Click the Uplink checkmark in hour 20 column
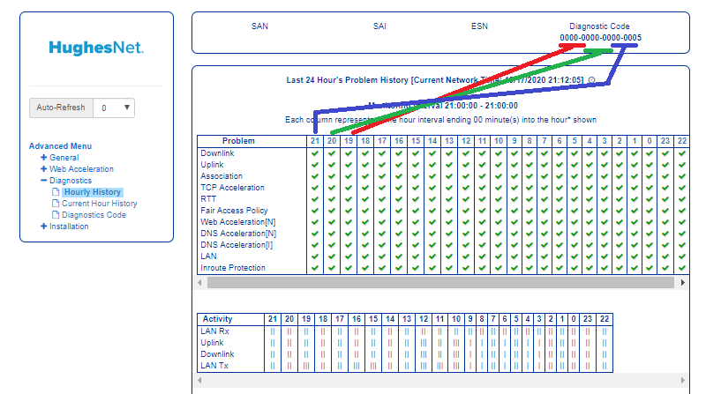 [x=332, y=164]
